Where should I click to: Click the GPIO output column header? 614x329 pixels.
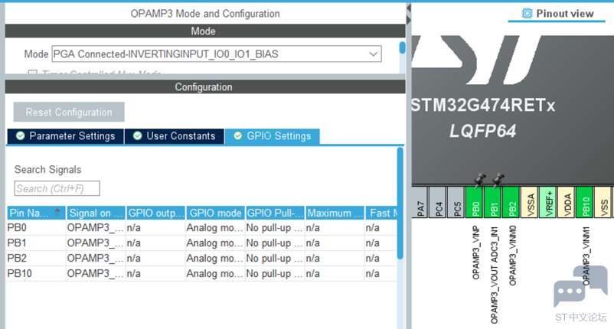pyautogui.click(x=156, y=213)
